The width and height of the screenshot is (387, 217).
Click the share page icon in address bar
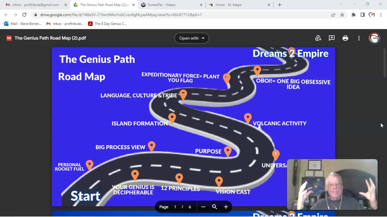(x=333, y=14)
